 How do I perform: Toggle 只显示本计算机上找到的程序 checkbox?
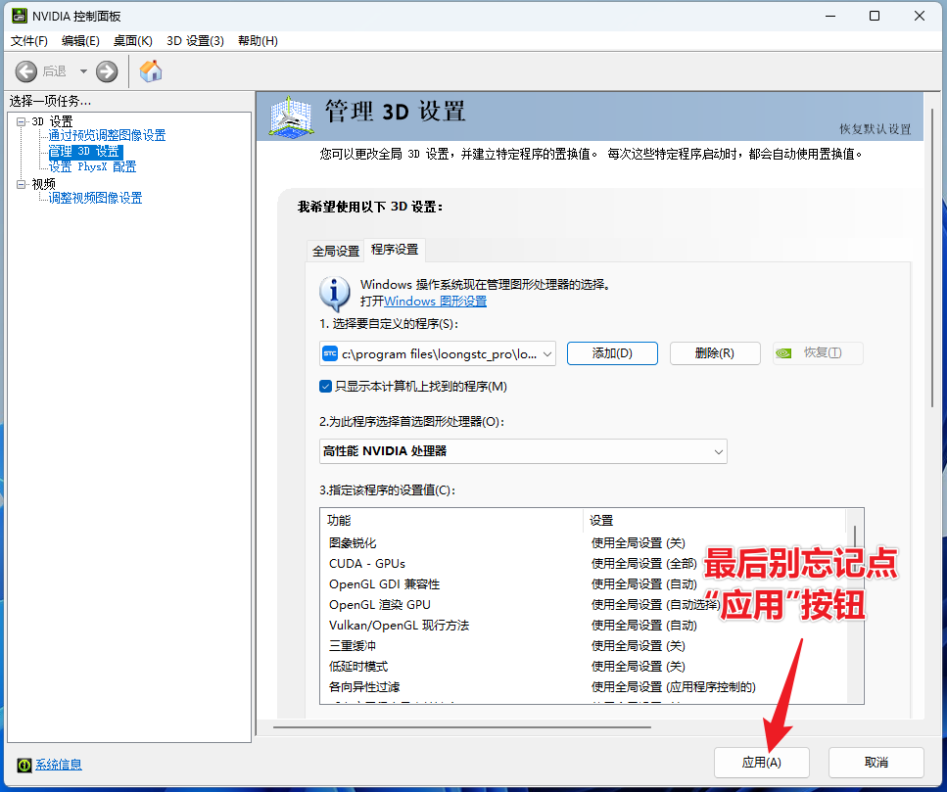(x=326, y=387)
